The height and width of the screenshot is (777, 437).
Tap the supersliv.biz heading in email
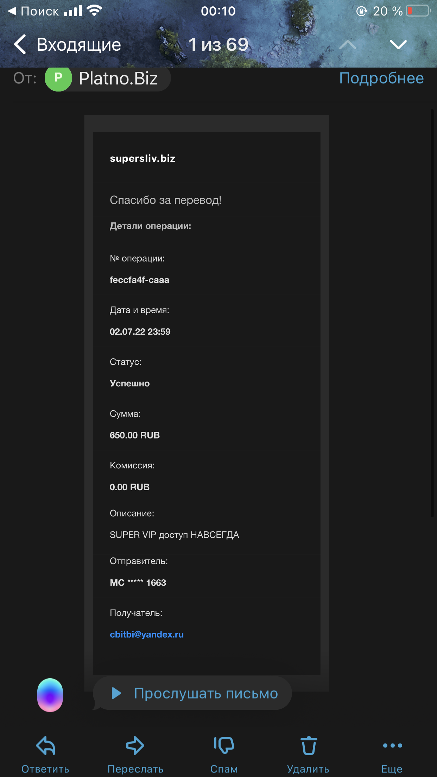pyautogui.click(x=142, y=158)
